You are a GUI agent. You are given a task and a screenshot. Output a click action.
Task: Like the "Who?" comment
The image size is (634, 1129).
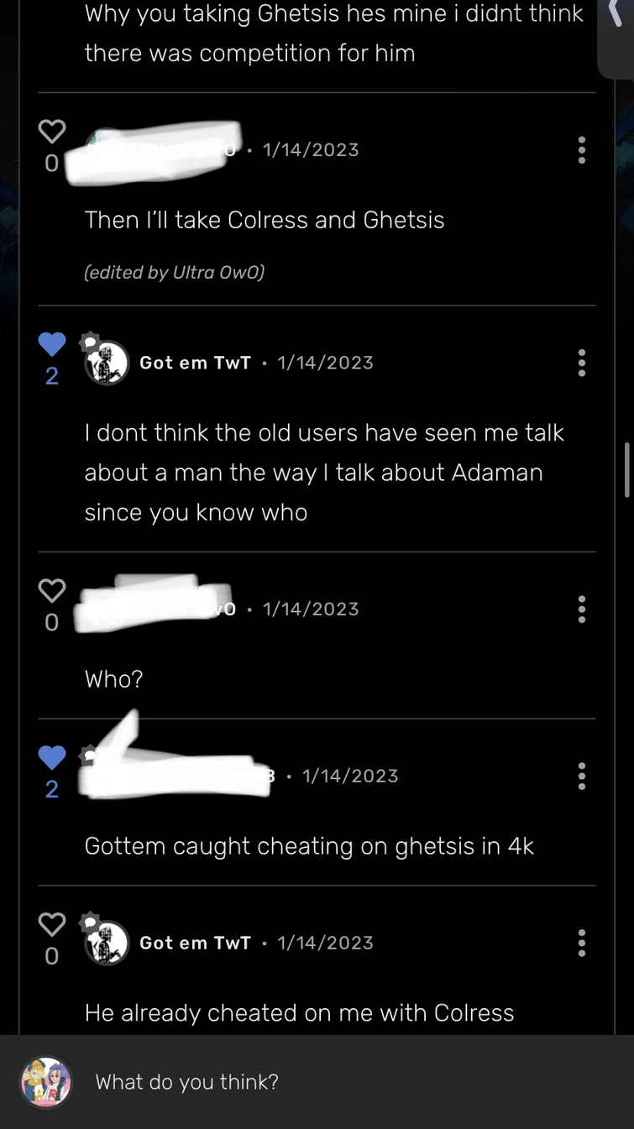52,591
